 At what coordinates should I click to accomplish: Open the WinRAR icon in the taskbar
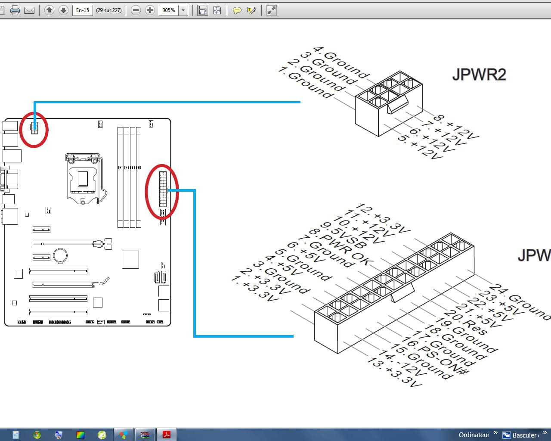point(145,435)
